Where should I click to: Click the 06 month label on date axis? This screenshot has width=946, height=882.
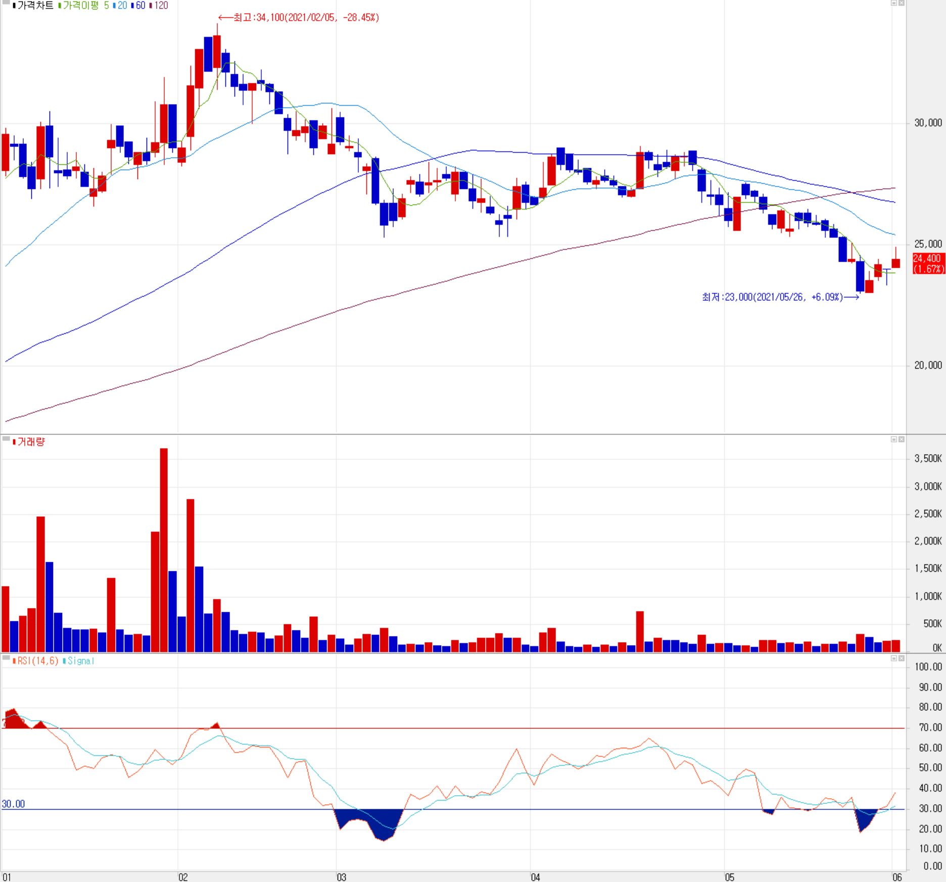pyautogui.click(x=897, y=877)
